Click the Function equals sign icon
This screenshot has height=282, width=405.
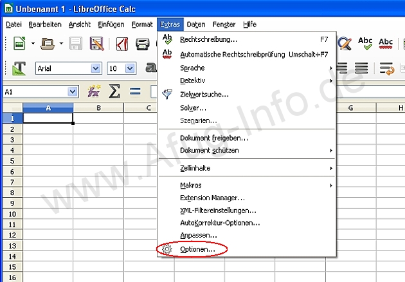coord(136,91)
